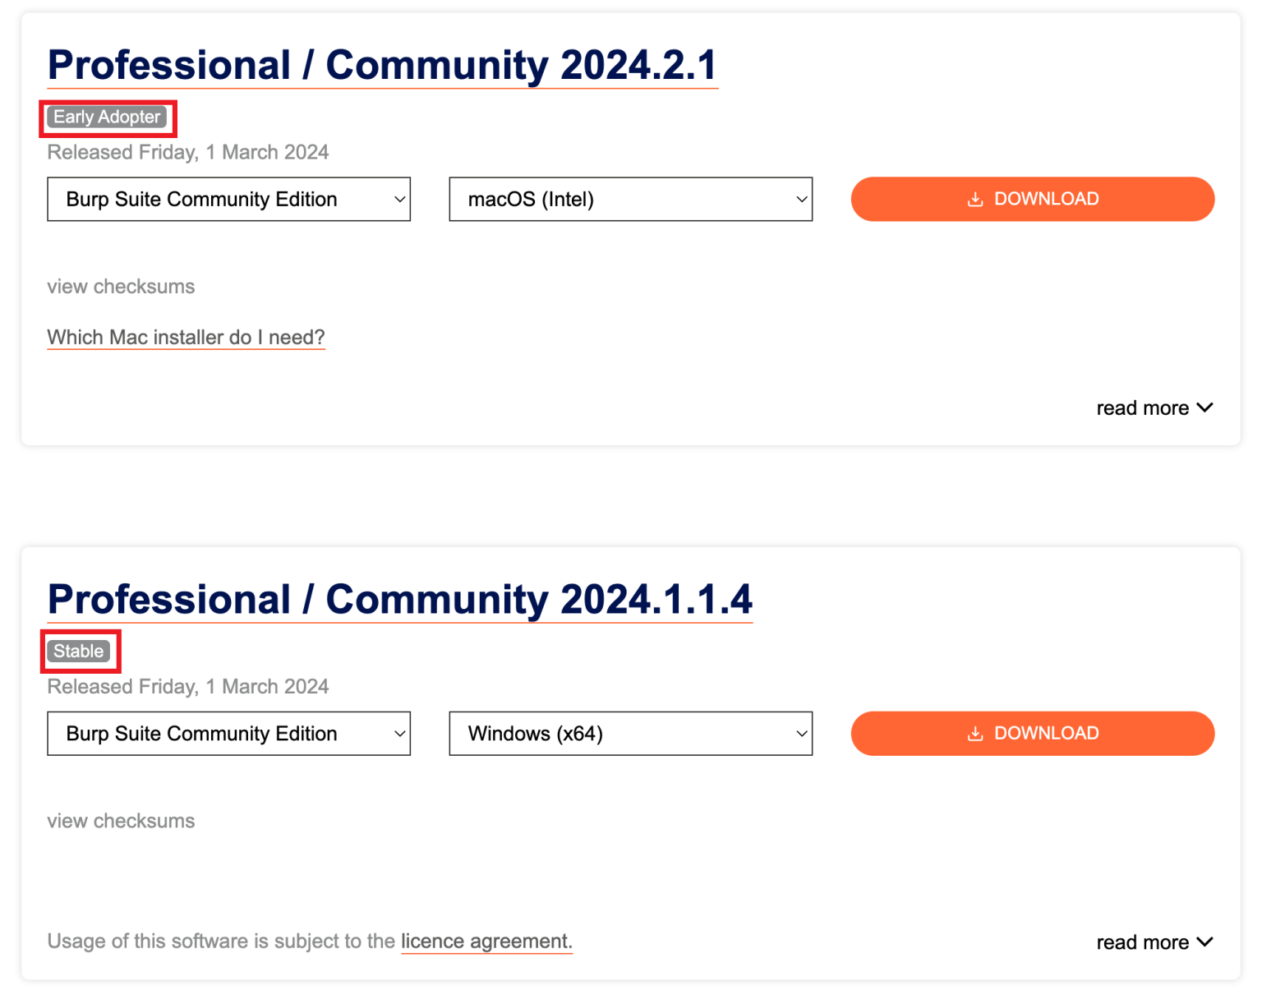The image size is (1262, 995).
Task: Expand read more for version 2024.1.1.4
Action: [1143, 942]
